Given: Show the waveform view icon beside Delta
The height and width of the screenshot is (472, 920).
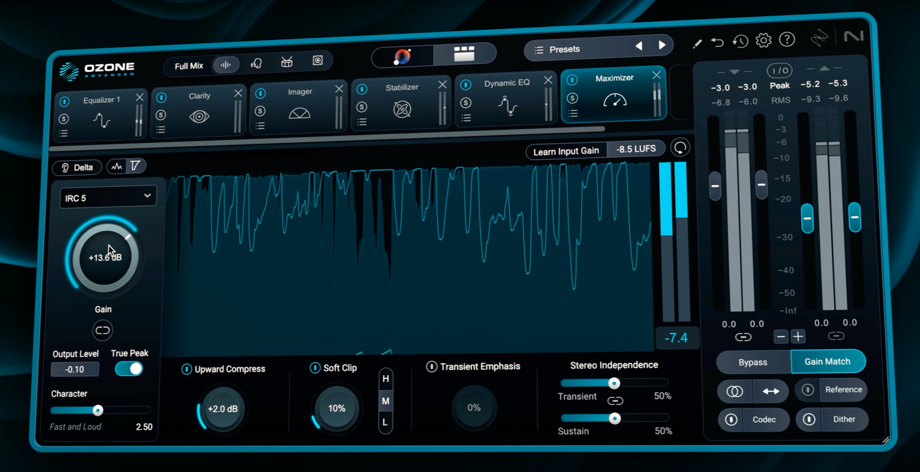Looking at the screenshot, I should coord(117,167).
